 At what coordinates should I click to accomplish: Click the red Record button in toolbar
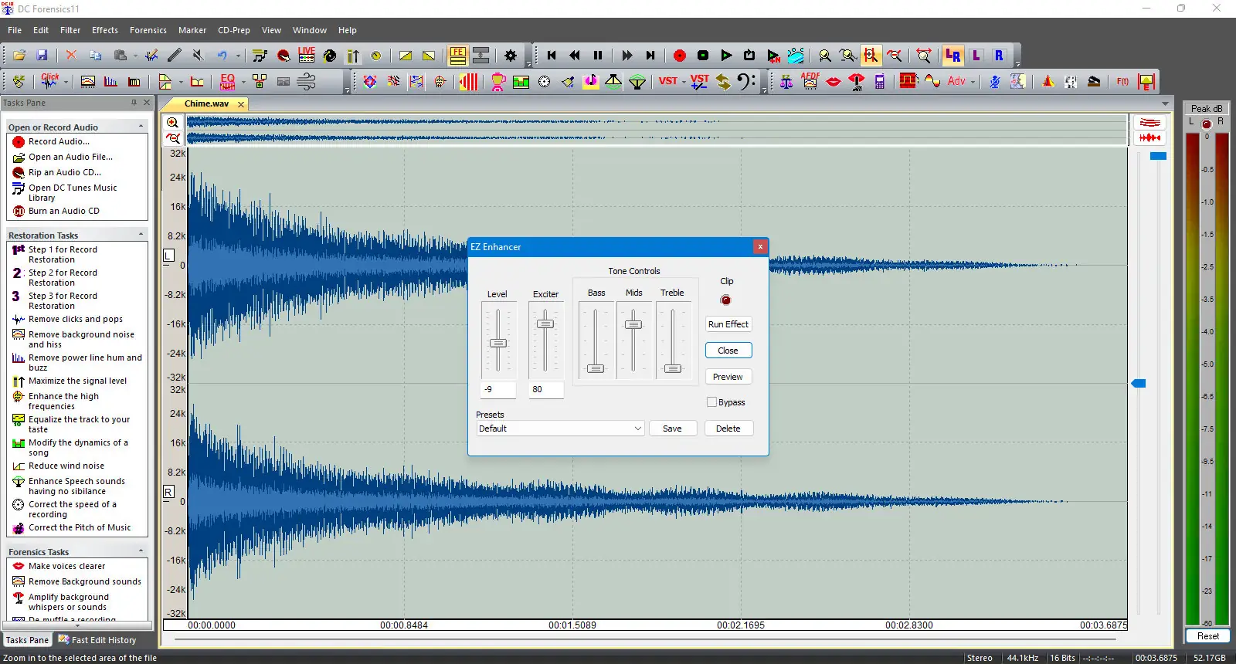pos(680,56)
